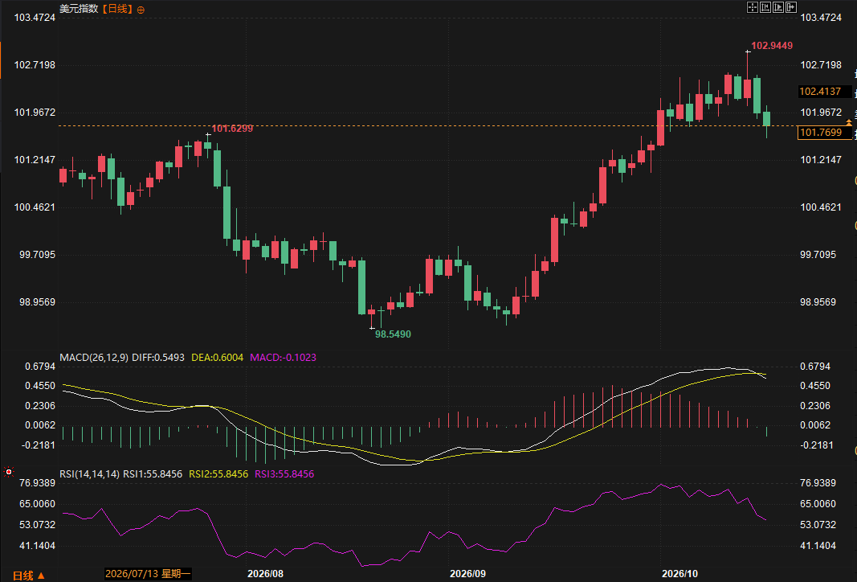The width and height of the screenshot is (857, 582).
Task: Click the left axis 101.2147 price label
Action: (35, 160)
